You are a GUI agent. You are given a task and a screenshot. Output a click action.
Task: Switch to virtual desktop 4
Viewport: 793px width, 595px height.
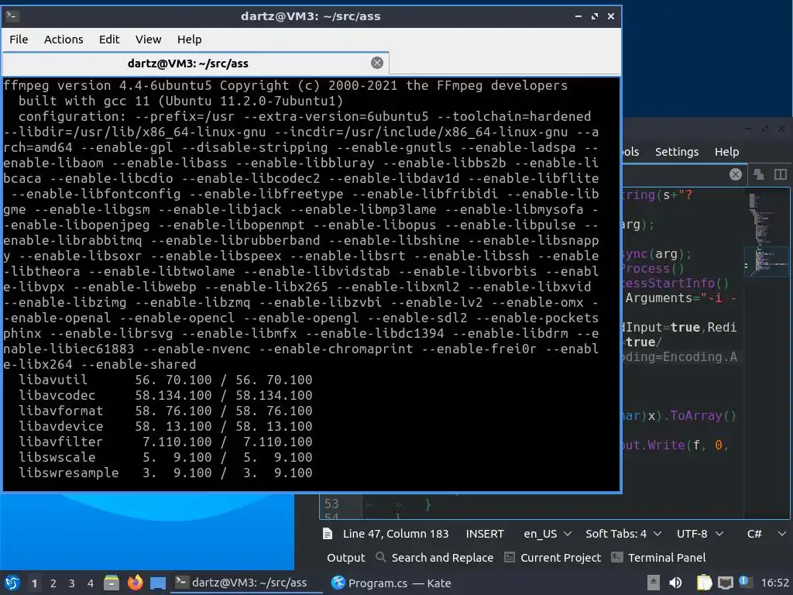(x=90, y=583)
